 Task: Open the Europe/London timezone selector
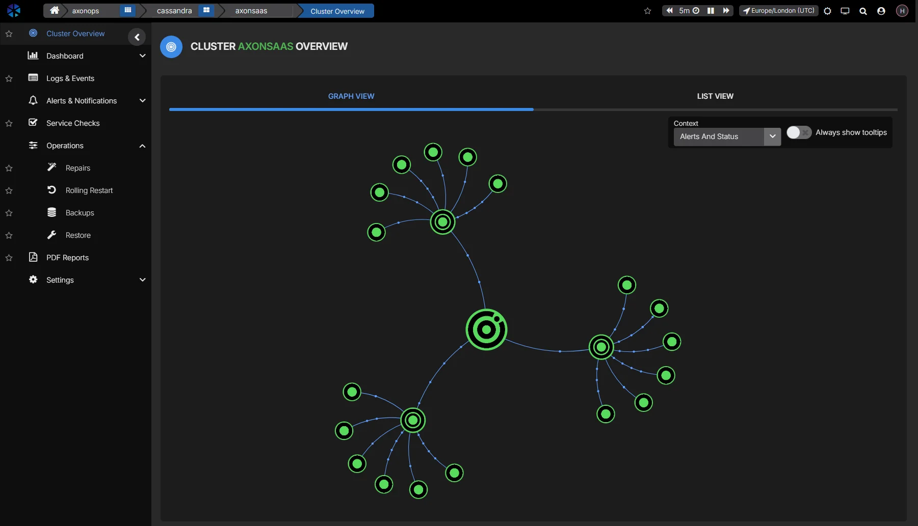click(x=778, y=10)
